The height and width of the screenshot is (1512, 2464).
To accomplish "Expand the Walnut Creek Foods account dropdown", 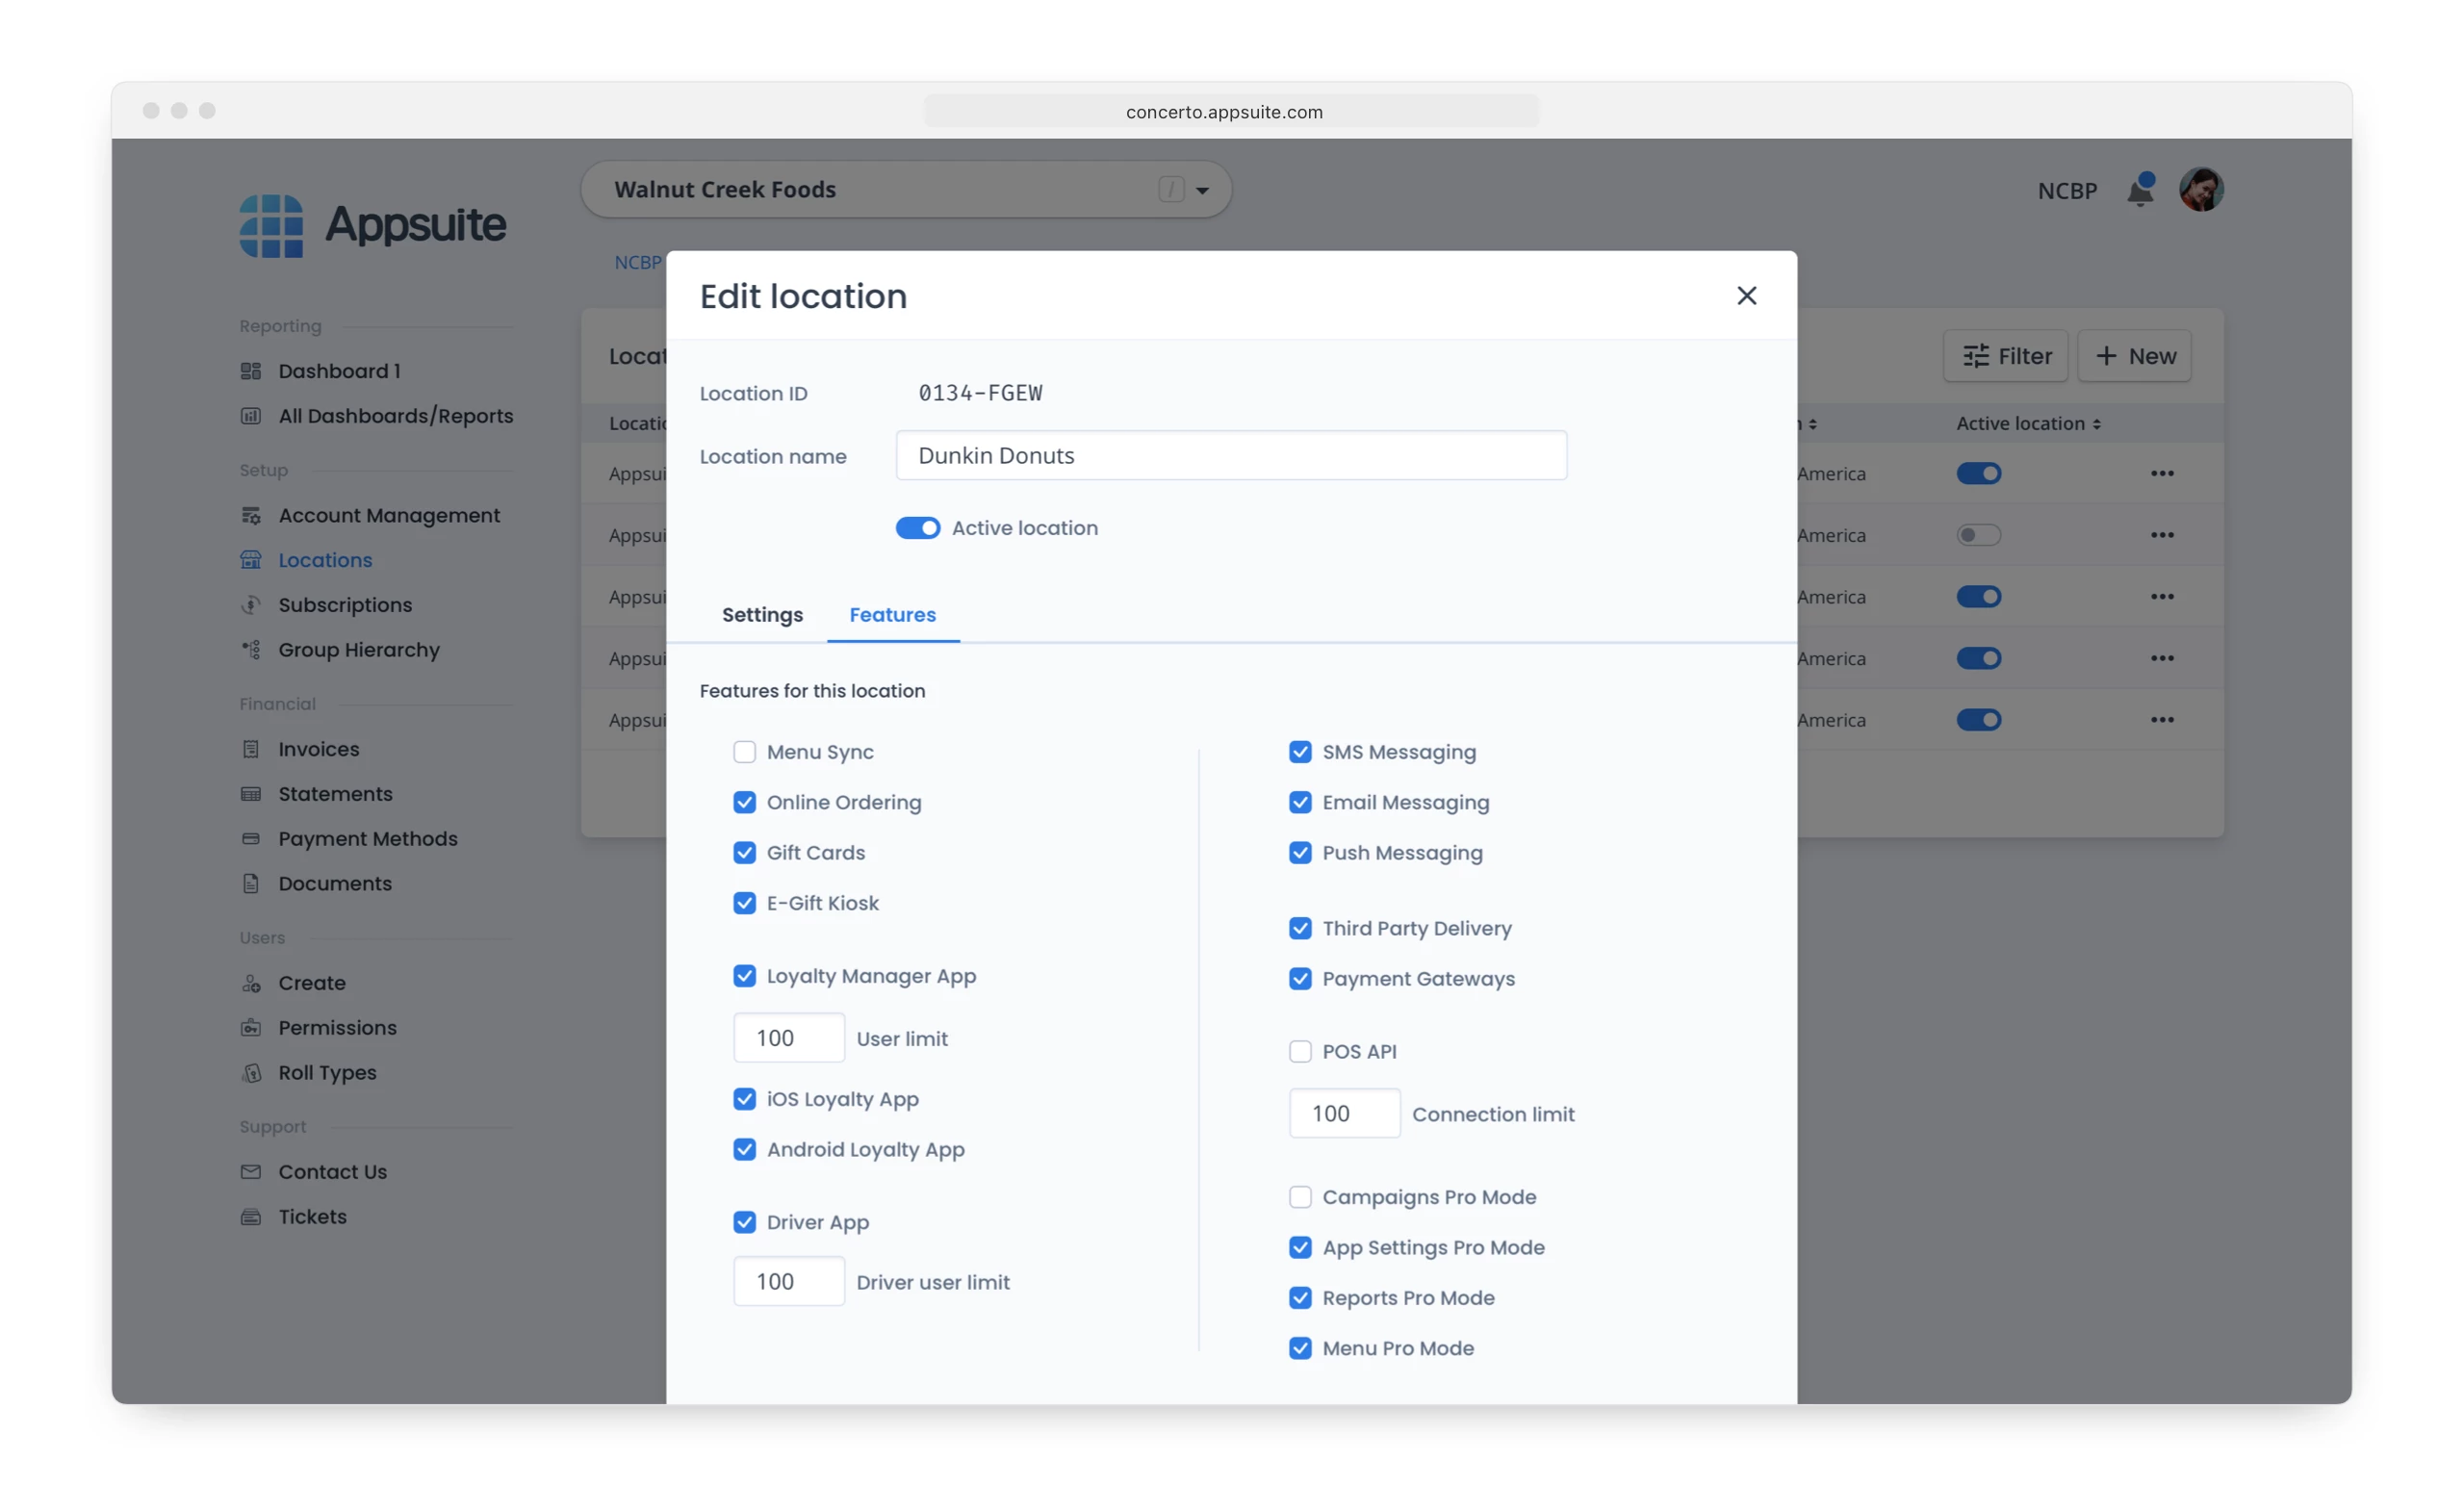I will click(1202, 190).
